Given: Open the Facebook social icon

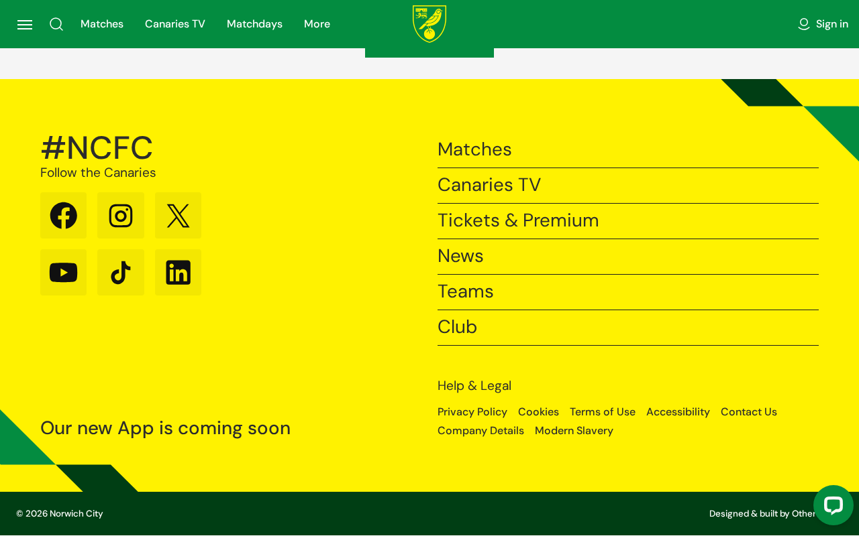Looking at the screenshot, I should (64, 216).
